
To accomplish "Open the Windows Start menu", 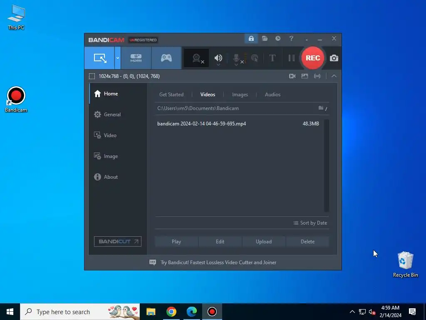I will coord(10,312).
